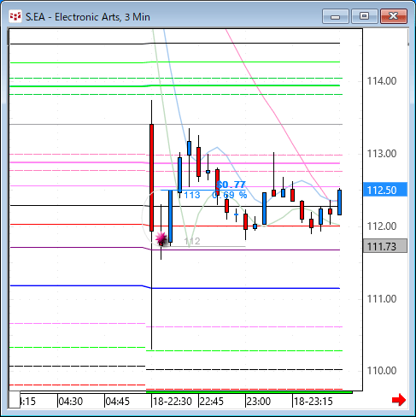Click the purple horizontal level line
The height and width of the screenshot is (417, 416).
[175, 249]
